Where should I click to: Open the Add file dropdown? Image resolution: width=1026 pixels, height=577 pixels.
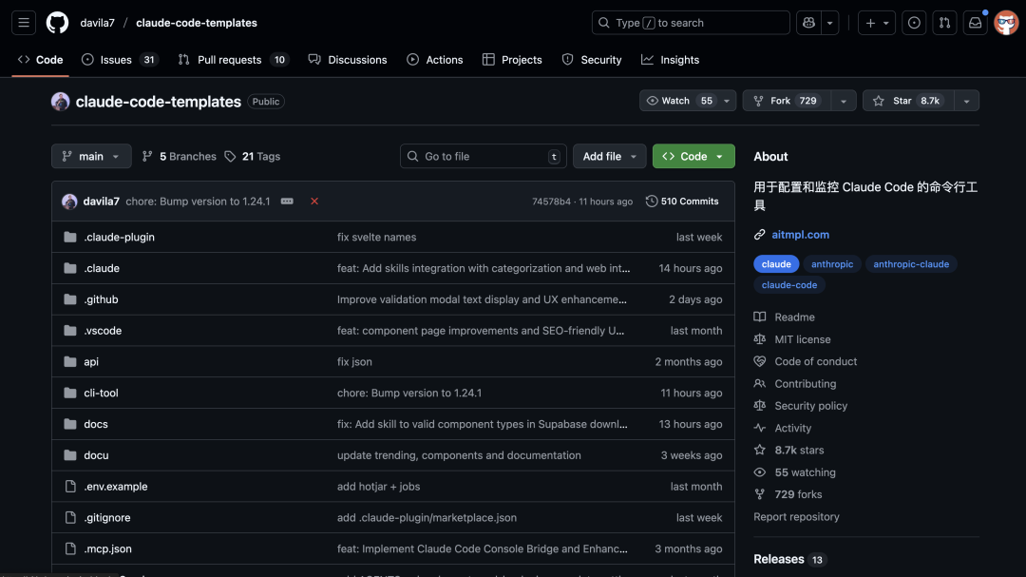[609, 156]
